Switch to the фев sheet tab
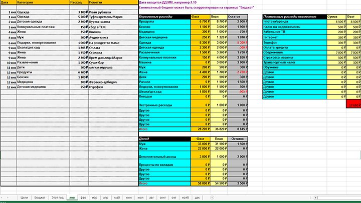This screenshot has width=361, height=203. point(83,197)
